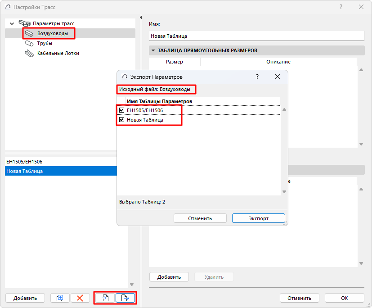Uncheck the Новая Таблица export checkbox

(x=122, y=120)
